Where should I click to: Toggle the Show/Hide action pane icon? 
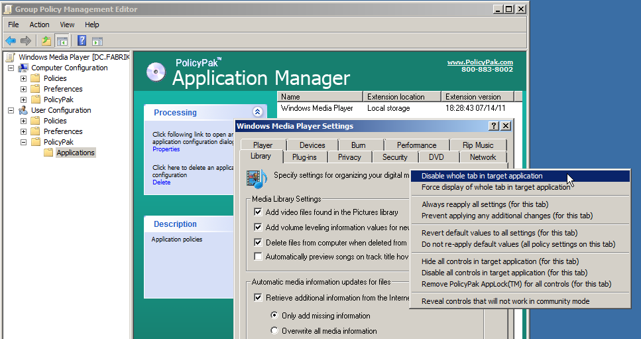[x=97, y=41]
